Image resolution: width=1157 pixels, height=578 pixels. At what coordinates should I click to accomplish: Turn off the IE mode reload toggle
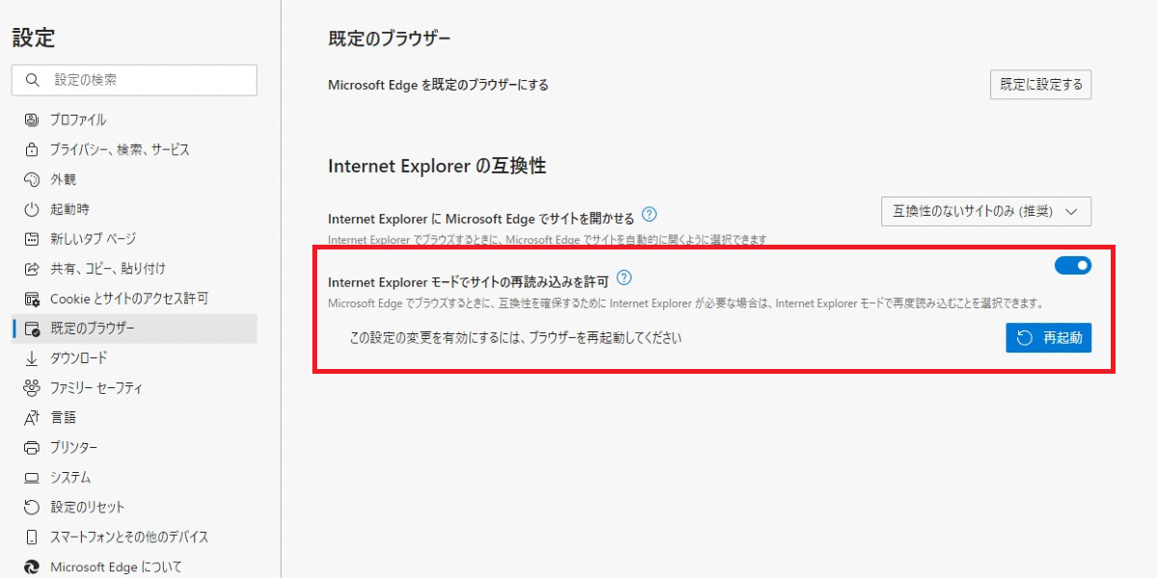[x=1073, y=265]
